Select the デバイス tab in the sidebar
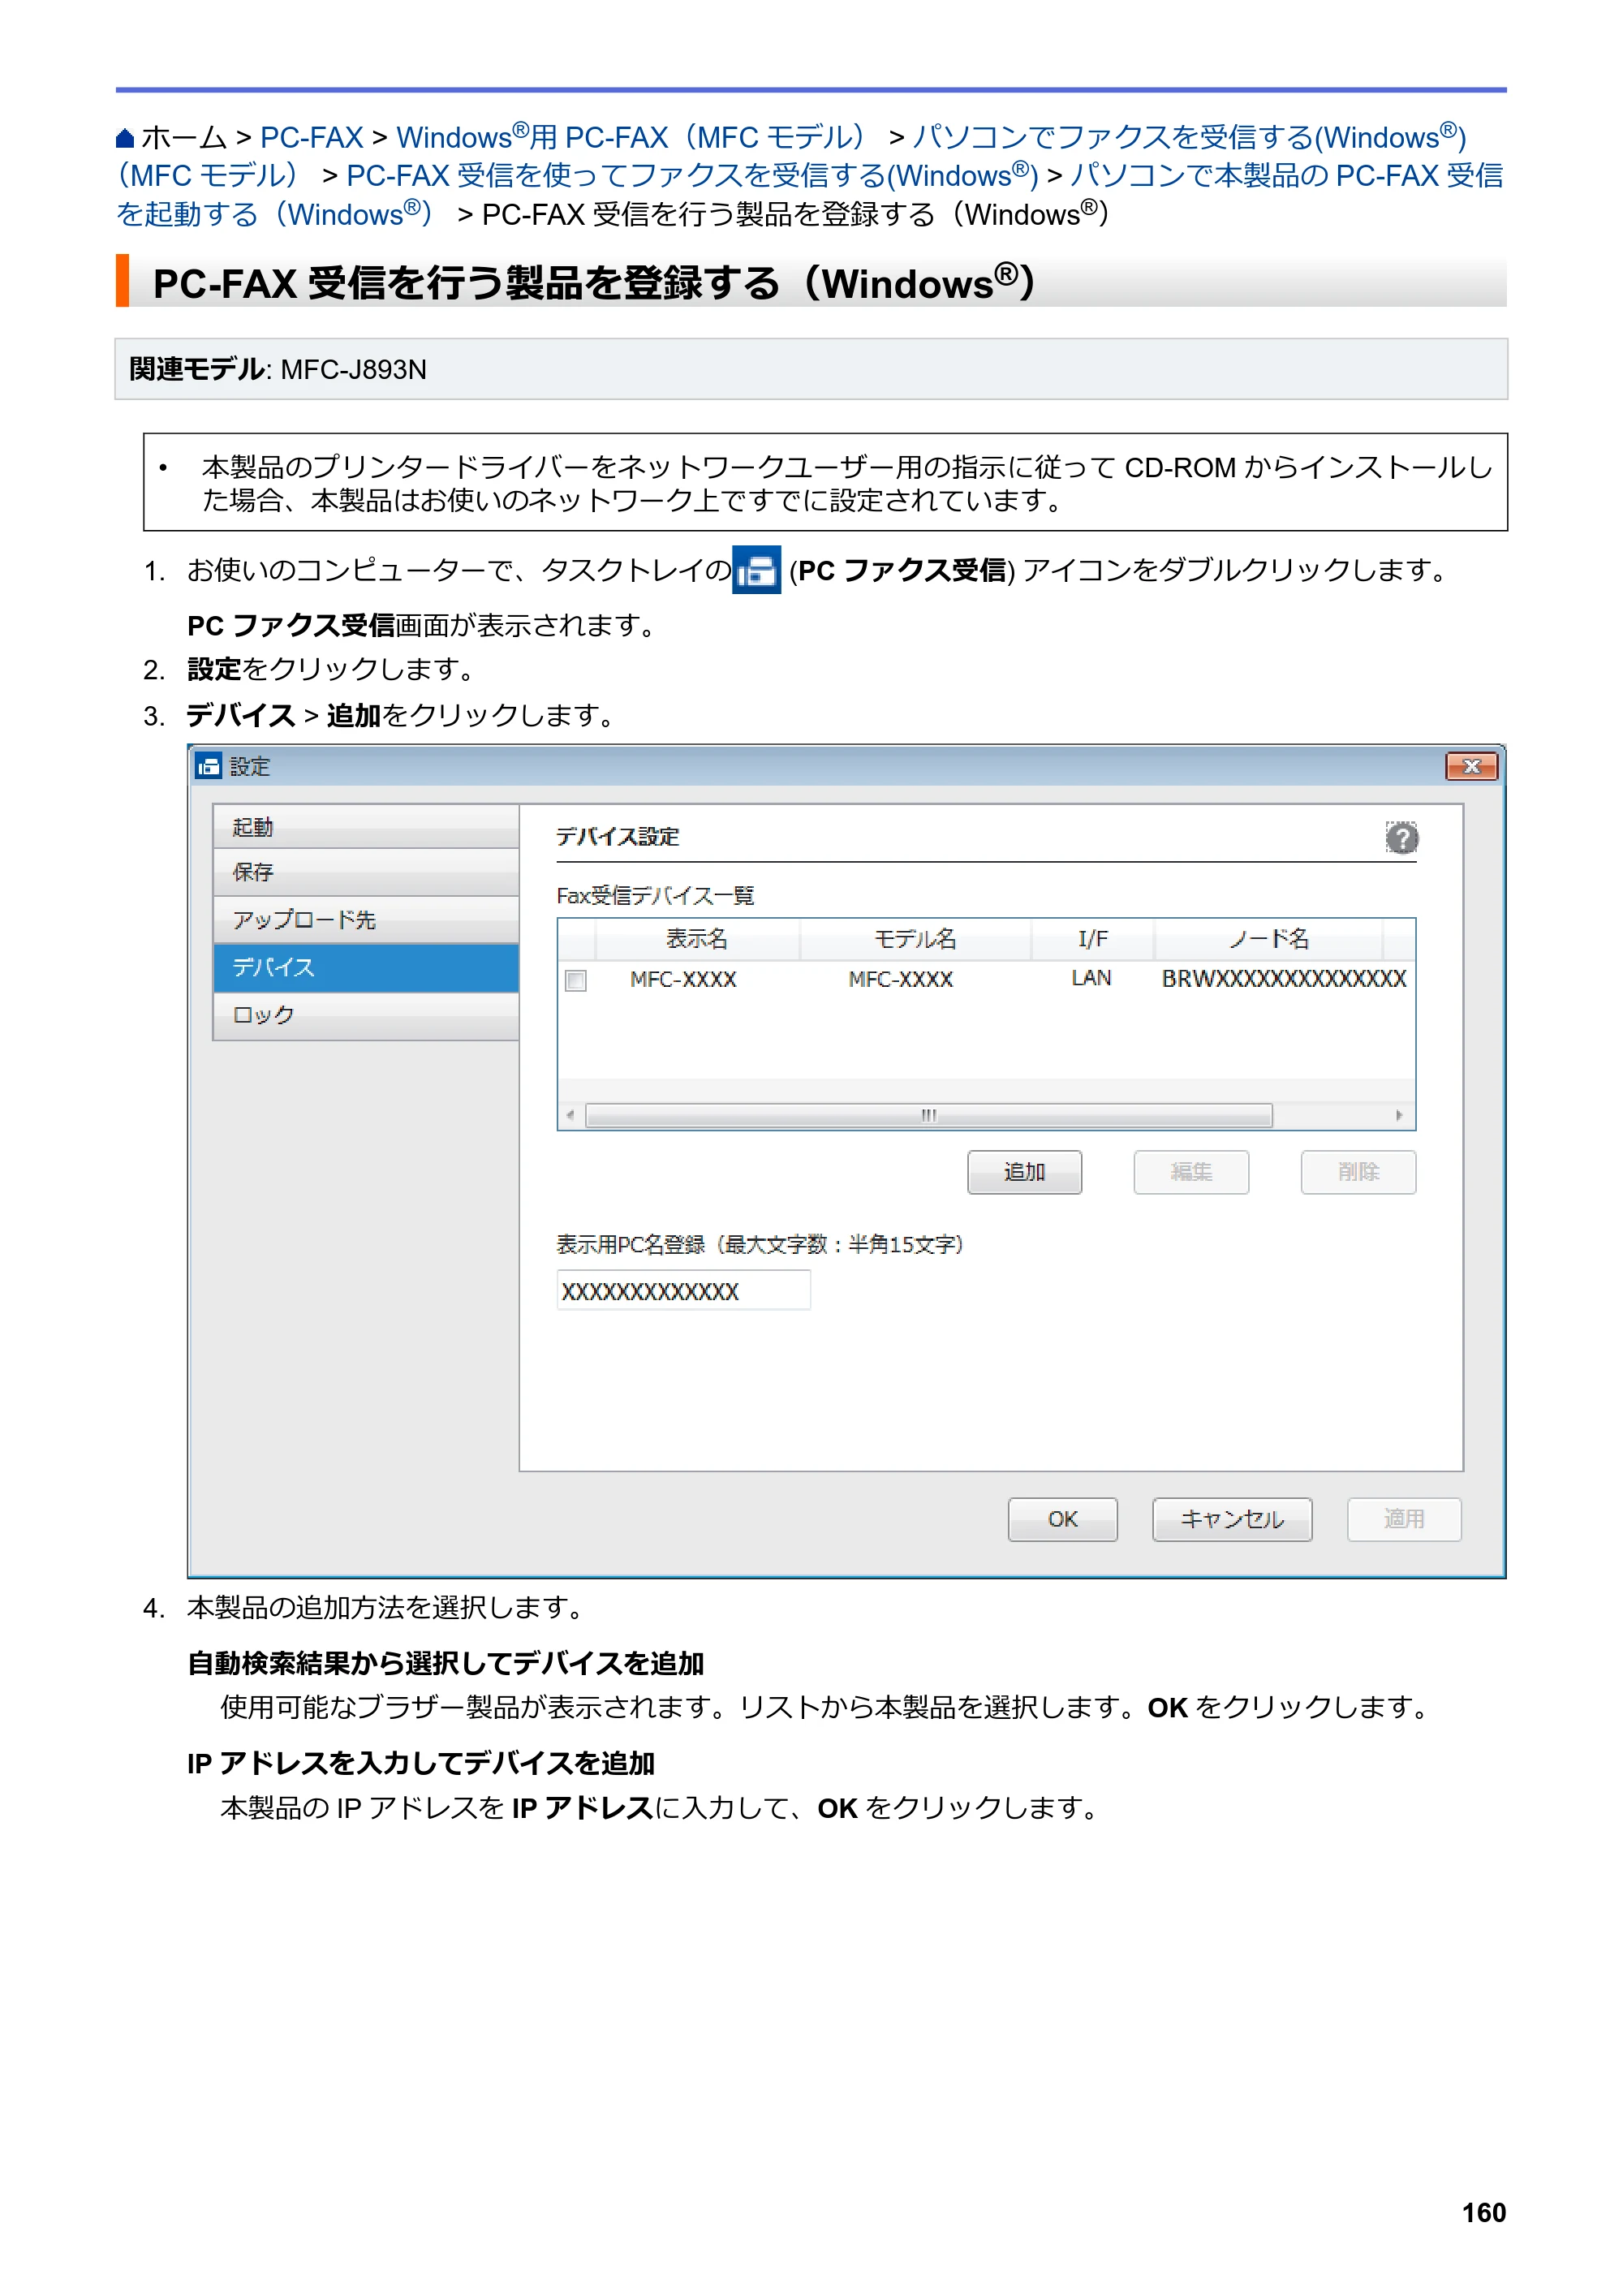The height and width of the screenshot is (2296, 1623). (366, 968)
